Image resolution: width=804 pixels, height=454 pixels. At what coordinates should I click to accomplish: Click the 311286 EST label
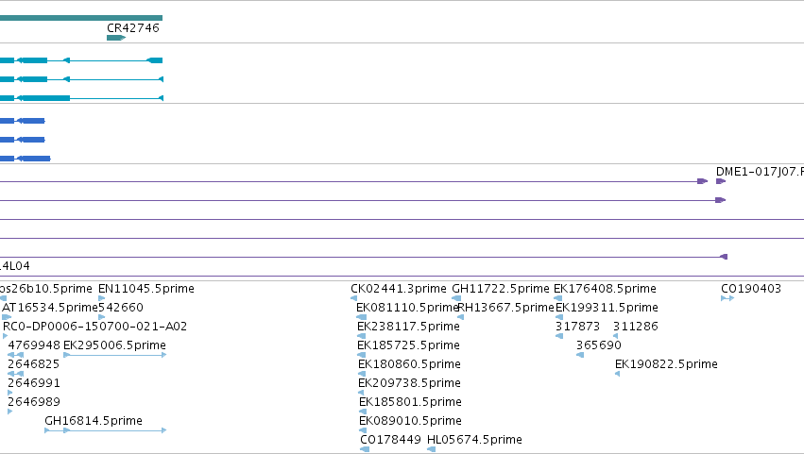[x=635, y=327]
